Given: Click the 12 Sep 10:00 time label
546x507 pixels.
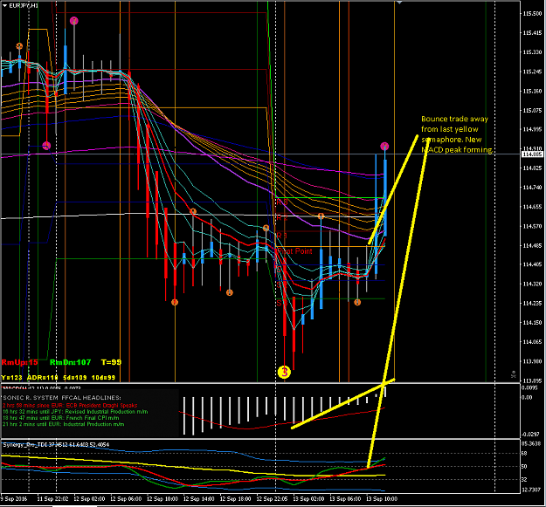Looking at the screenshot, I should pos(162,498).
